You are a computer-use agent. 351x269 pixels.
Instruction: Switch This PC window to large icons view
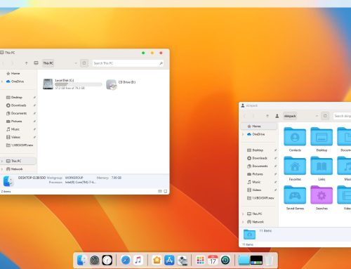pyautogui.click(x=166, y=191)
